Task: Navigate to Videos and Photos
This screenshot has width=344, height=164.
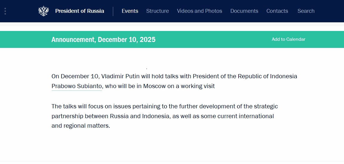Action: pos(199,11)
